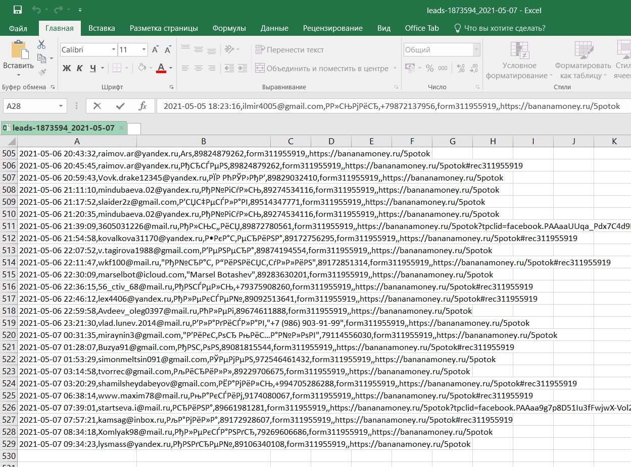Switch to the Рецензирование tab
The height and width of the screenshot is (467, 631).
[333, 28]
